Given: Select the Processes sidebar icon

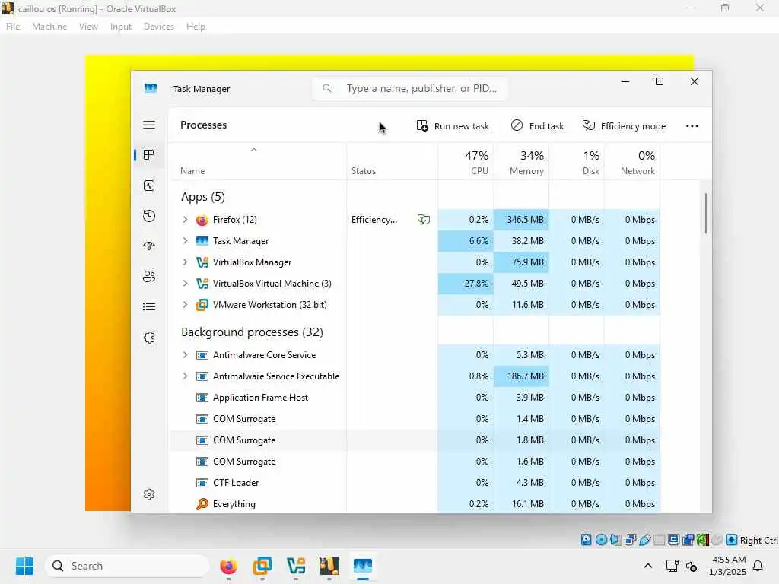Looking at the screenshot, I should pos(148,155).
